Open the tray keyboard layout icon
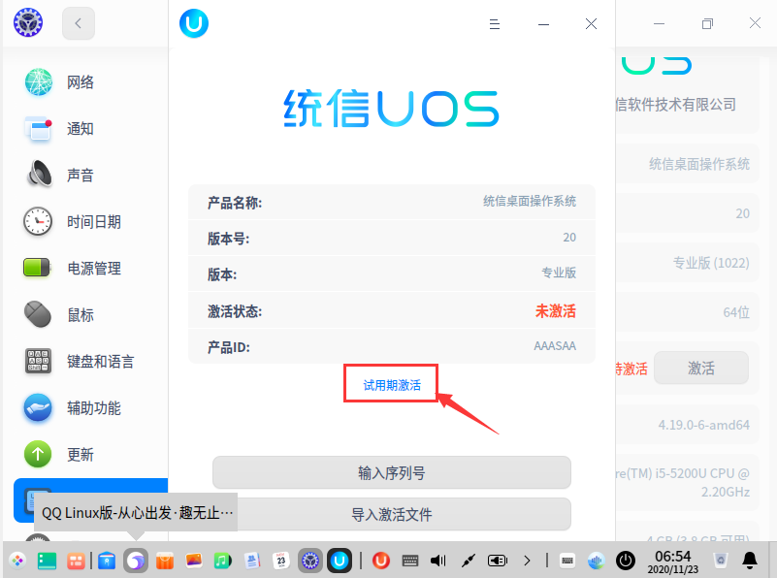This screenshot has width=777, height=578. [409, 561]
